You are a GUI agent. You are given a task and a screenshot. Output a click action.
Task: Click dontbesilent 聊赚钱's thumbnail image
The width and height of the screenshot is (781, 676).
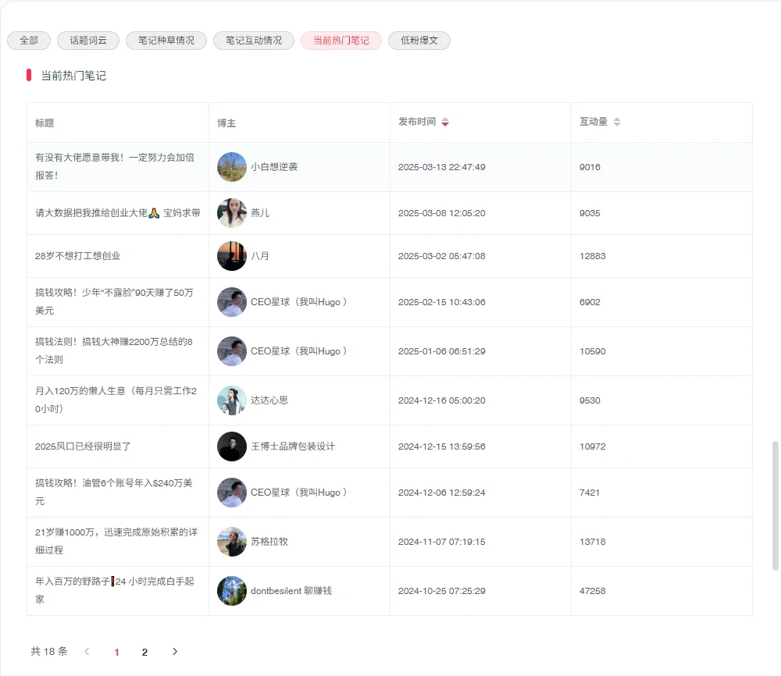[231, 591]
